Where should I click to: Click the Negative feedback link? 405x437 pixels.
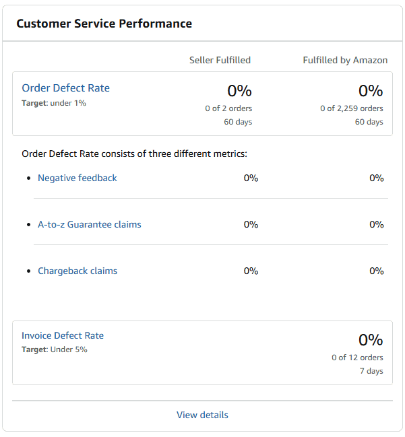tap(77, 178)
